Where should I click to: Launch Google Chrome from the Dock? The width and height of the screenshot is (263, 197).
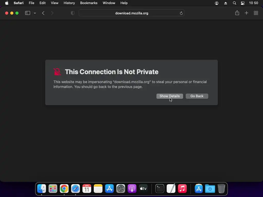pyautogui.click(x=64, y=189)
